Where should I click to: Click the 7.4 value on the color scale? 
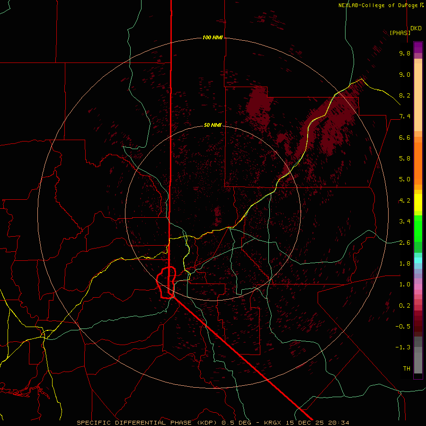point(405,116)
